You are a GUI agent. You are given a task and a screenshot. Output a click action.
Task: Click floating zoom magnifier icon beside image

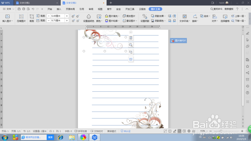point(131,45)
